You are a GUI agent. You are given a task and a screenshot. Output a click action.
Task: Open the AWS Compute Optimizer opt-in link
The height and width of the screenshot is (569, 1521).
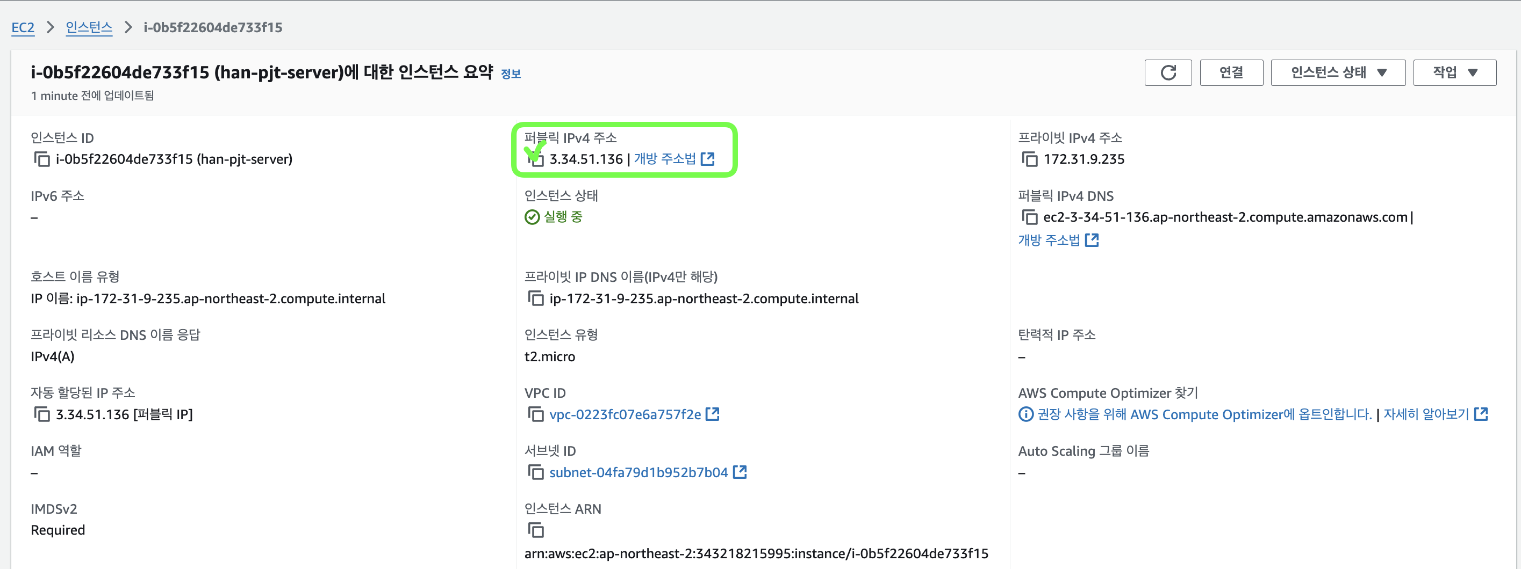[1204, 414]
